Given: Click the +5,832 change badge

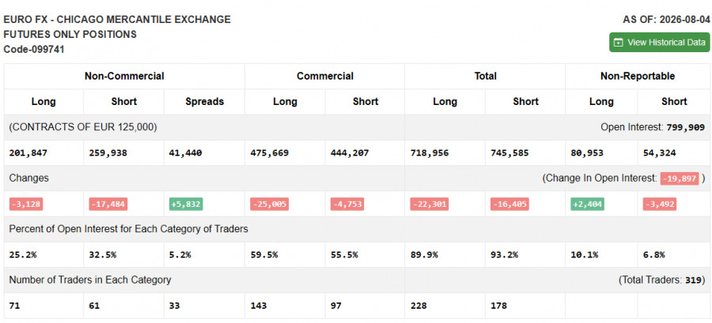Looking at the screenshot, I should (186, 205).
